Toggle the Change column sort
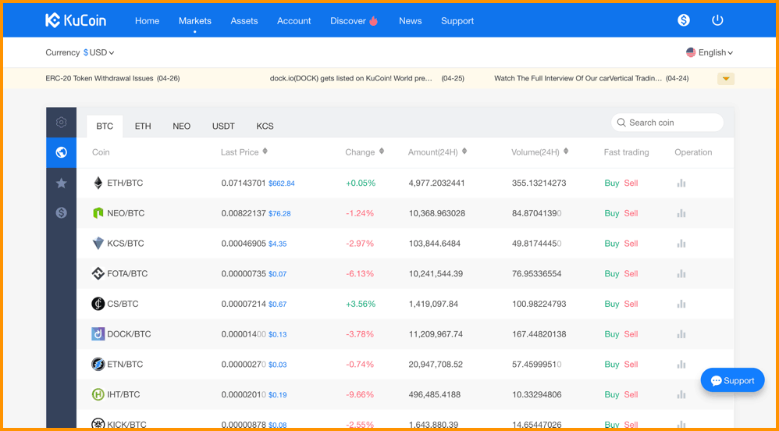This screenshot has width=779, height=431. [382, 151]
